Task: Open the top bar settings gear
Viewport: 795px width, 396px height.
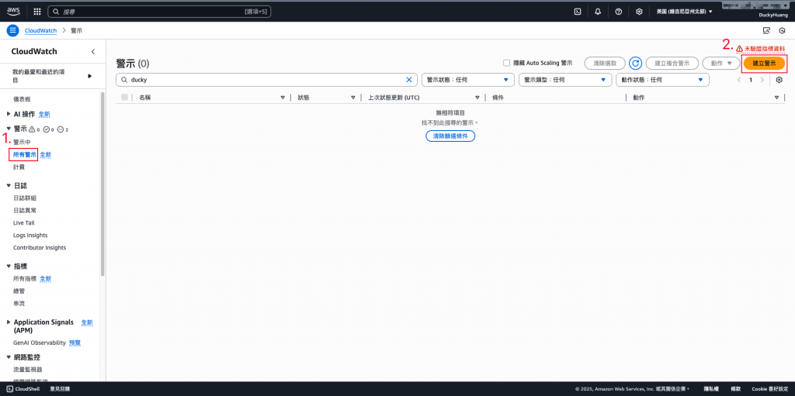Action: 640,11
